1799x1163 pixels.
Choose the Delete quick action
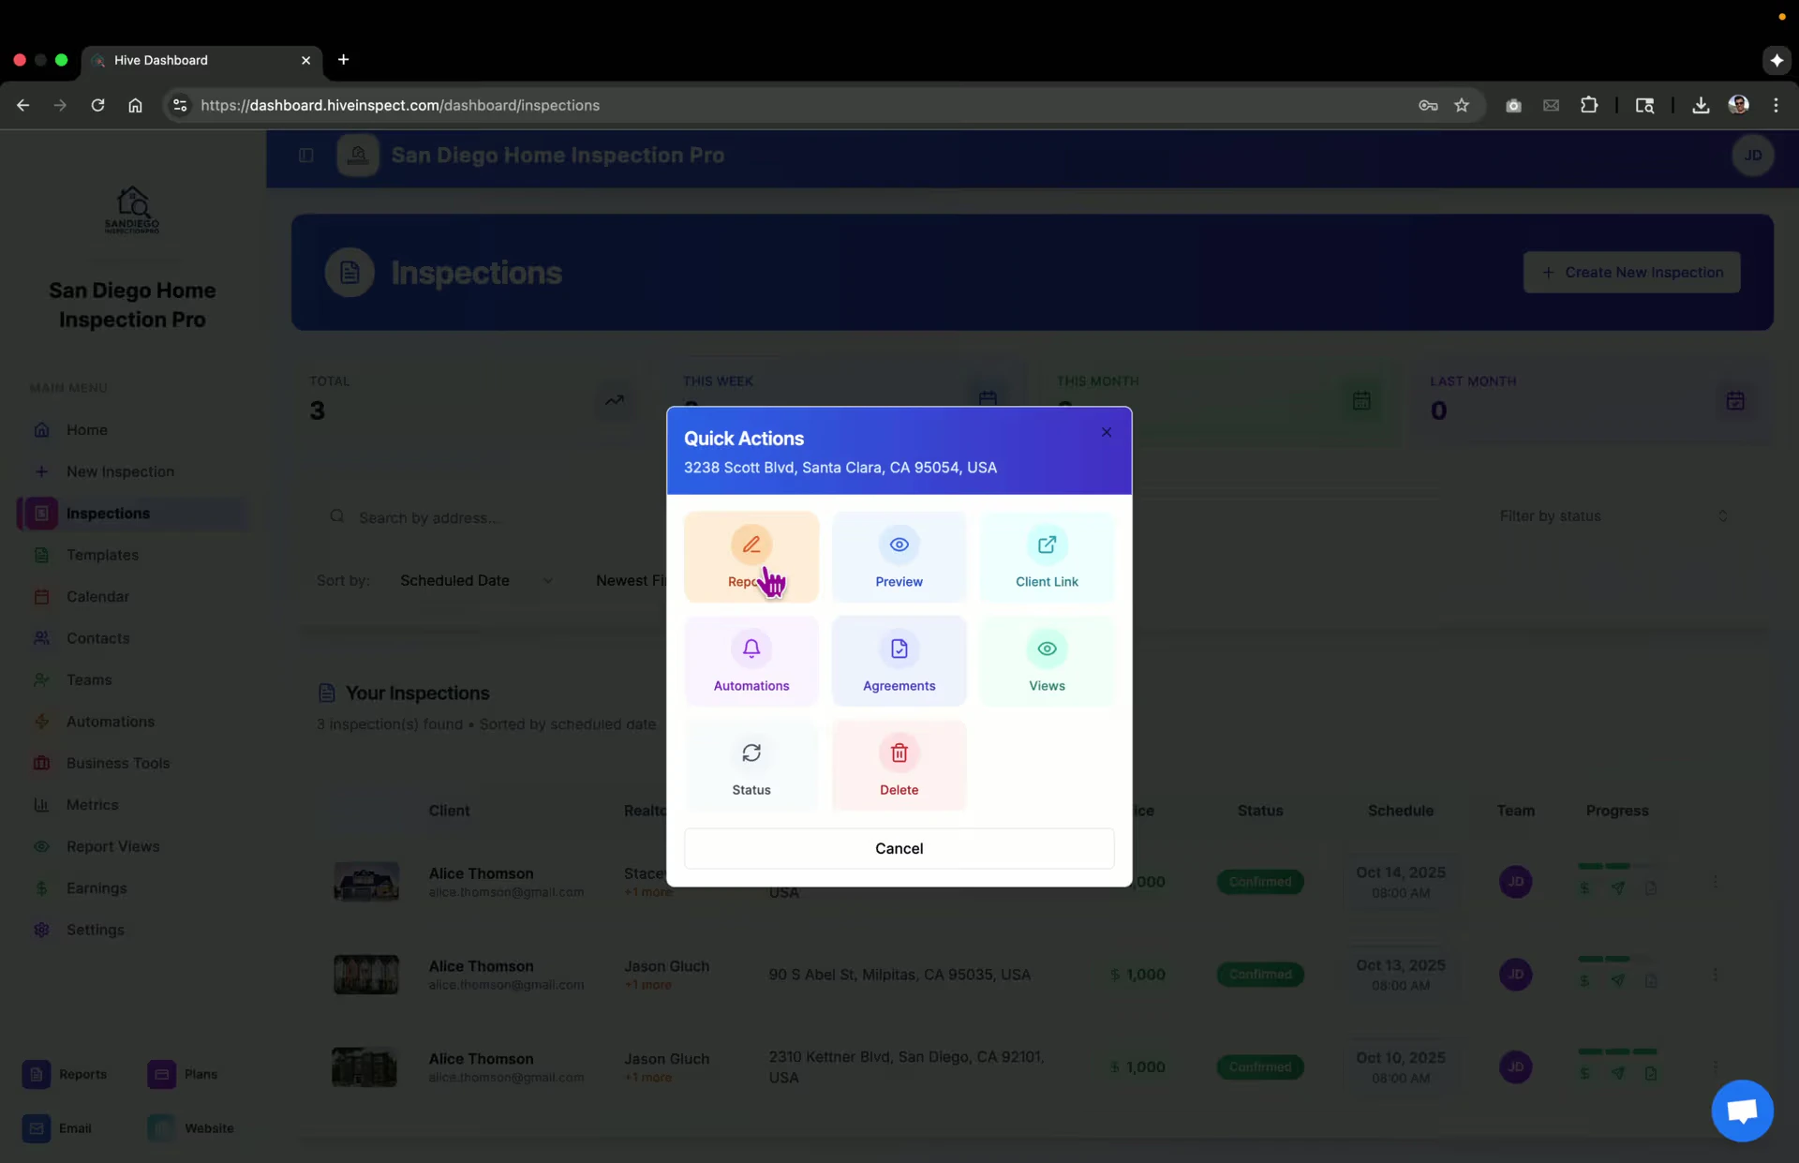tap(899, 765)
